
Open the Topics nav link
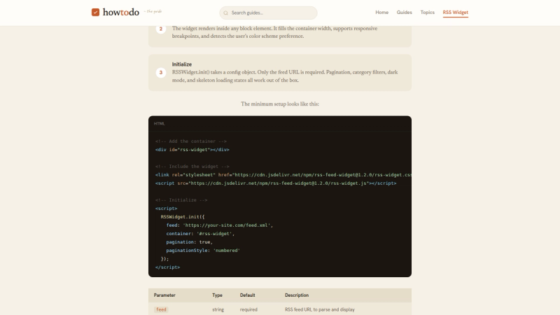[x=427, y=12]
